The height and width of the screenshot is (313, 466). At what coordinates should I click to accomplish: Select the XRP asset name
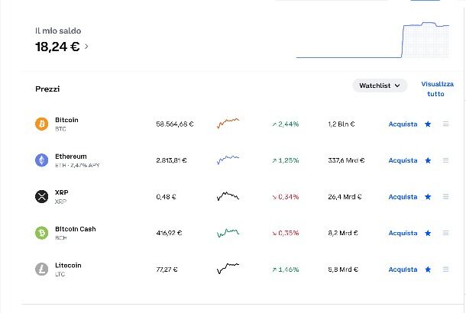point(62,192)
